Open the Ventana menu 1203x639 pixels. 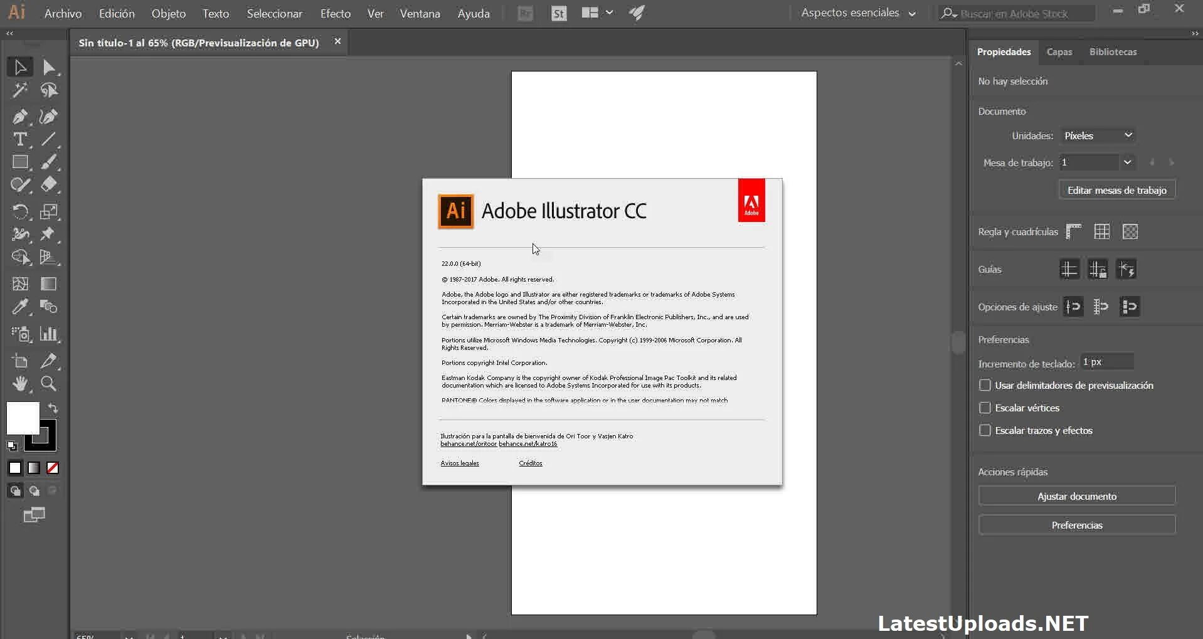tap(420, 13)
